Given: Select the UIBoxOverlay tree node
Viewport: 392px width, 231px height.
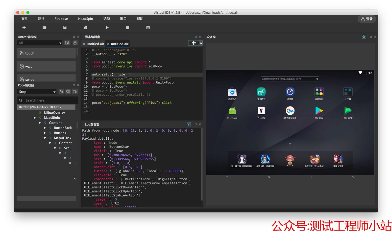Looking at the screenshot, I should click(54, 113).
